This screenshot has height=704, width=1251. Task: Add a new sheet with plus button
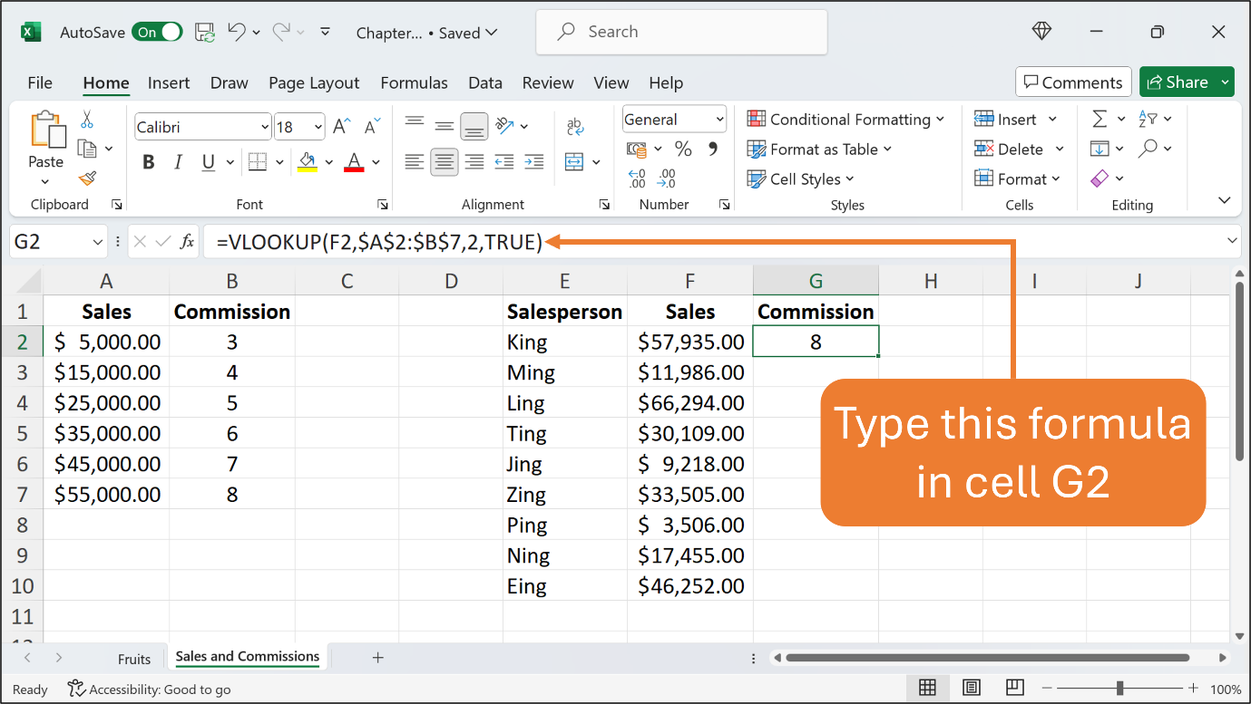378,658
